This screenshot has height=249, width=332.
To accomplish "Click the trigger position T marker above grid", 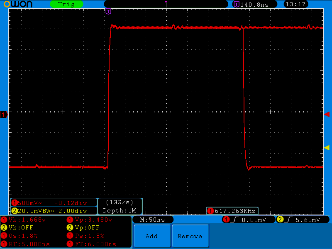I will (x=108, y=11).
